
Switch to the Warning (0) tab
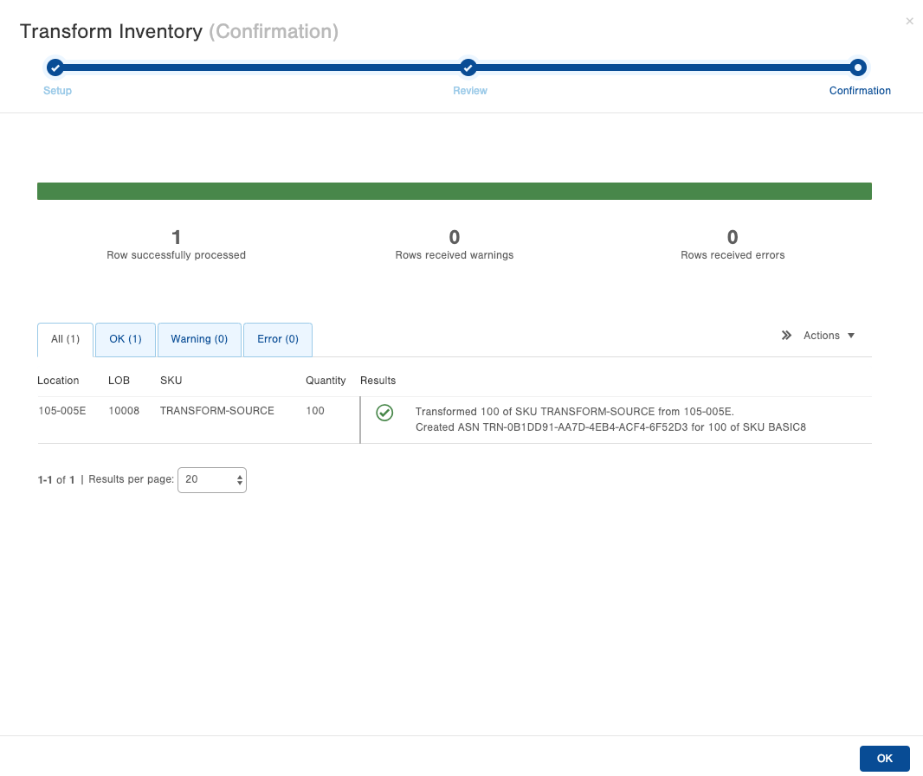199,339
